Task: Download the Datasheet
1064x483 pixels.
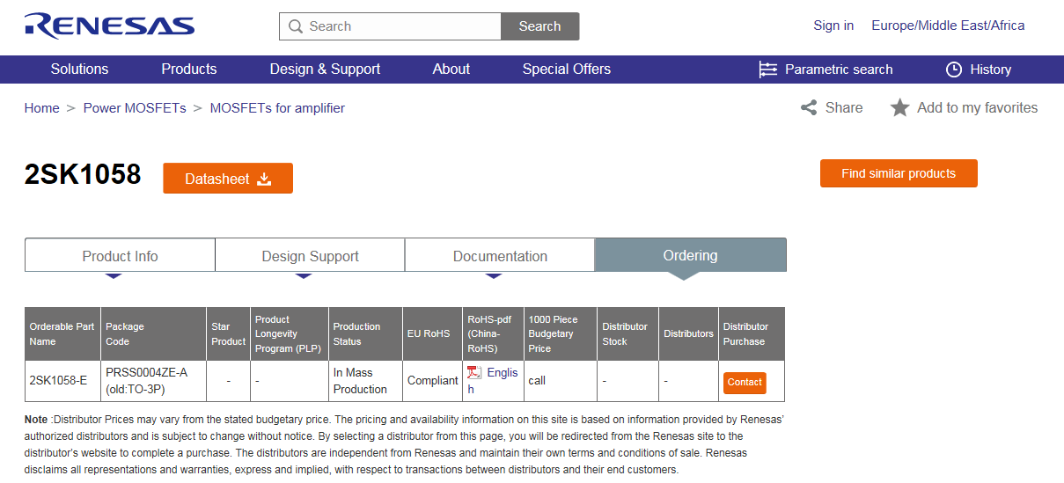Action: pos(228,179)
